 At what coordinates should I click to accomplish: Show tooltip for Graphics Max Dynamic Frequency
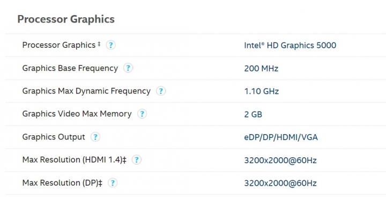click(161, 91)
